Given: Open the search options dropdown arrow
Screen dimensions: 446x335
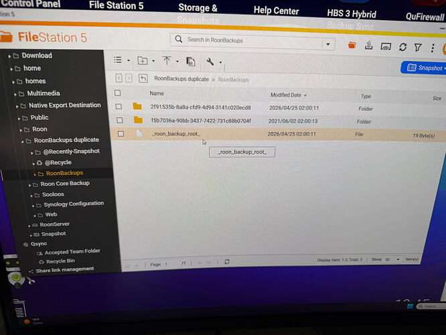Looking at the screenshot, I should [328, 44].
